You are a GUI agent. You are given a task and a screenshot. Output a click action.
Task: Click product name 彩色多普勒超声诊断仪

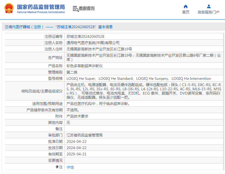84,66
